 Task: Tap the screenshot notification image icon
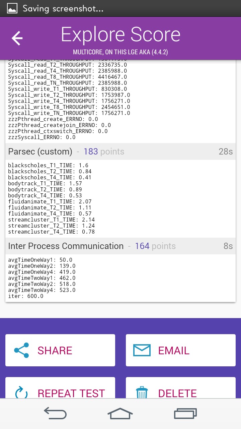point(12,8)
